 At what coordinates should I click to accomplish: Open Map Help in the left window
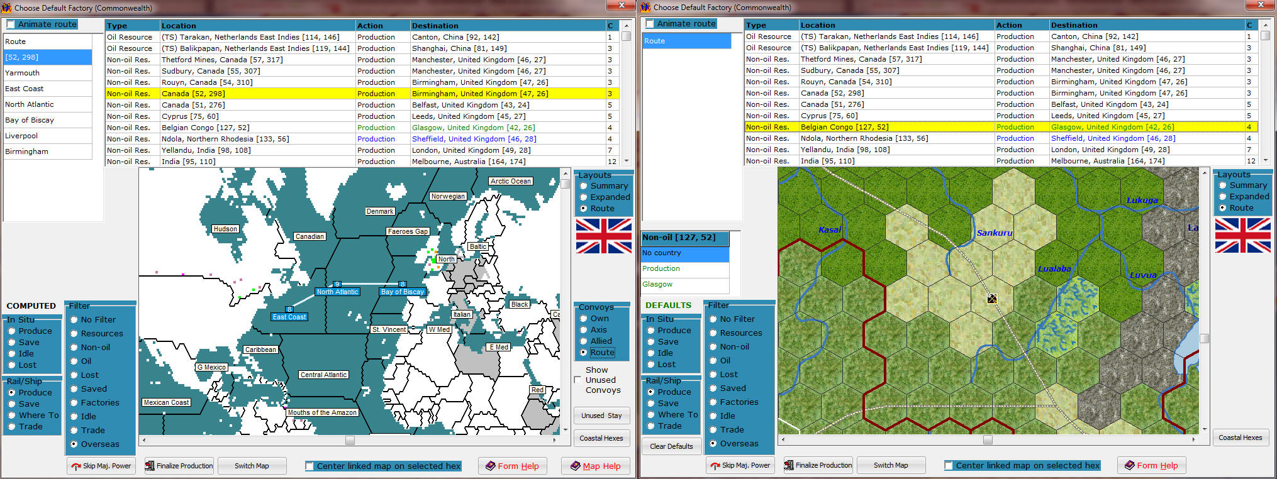(x=595, y=466)
